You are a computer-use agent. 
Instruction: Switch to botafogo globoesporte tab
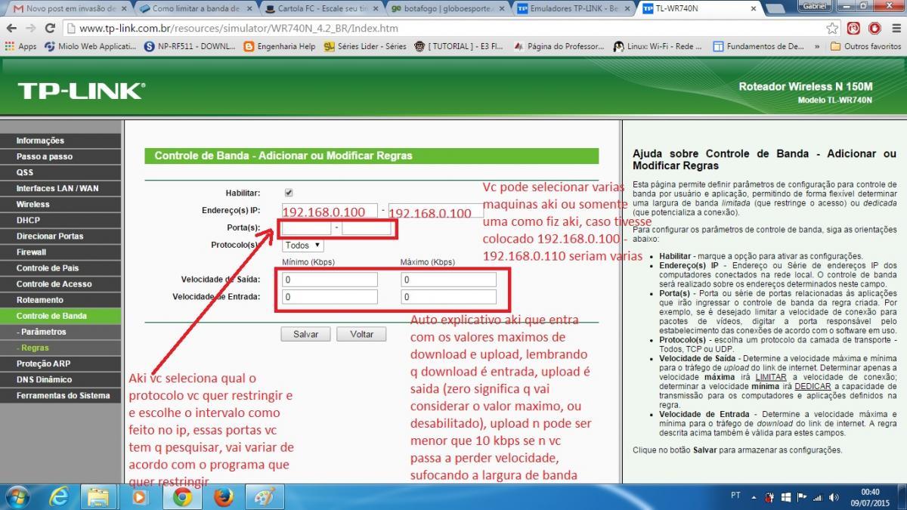(x=446, y=8)
